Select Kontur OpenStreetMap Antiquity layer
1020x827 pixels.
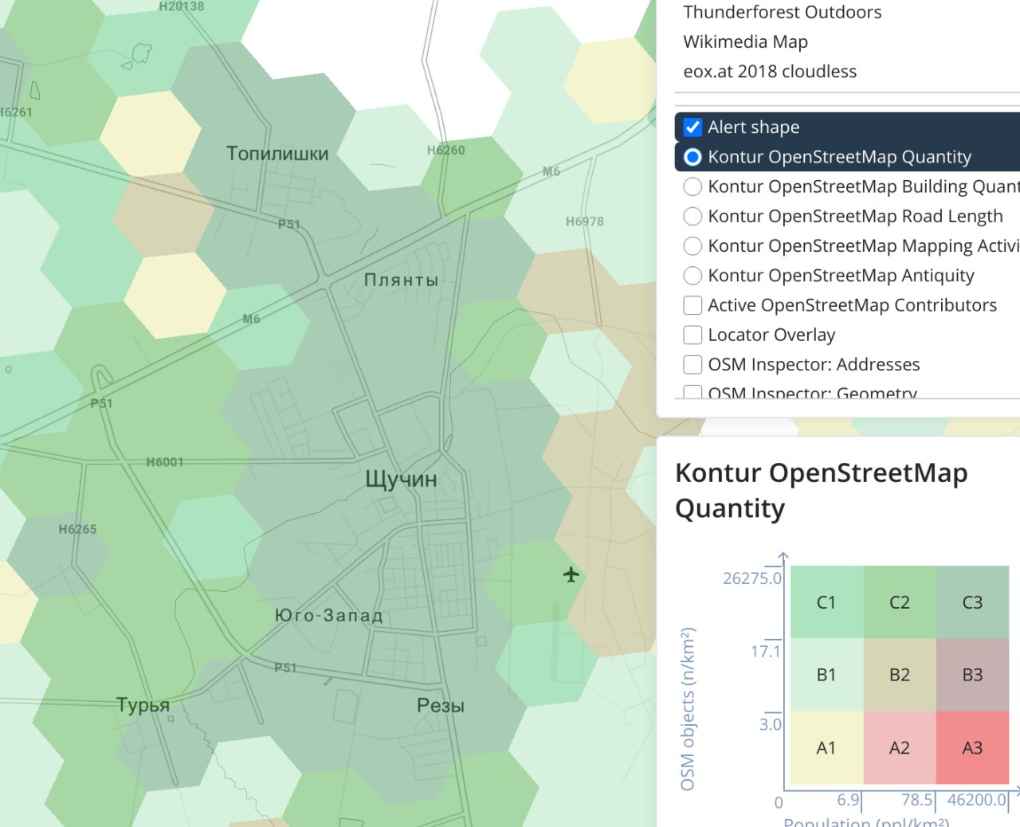[693, 276]
